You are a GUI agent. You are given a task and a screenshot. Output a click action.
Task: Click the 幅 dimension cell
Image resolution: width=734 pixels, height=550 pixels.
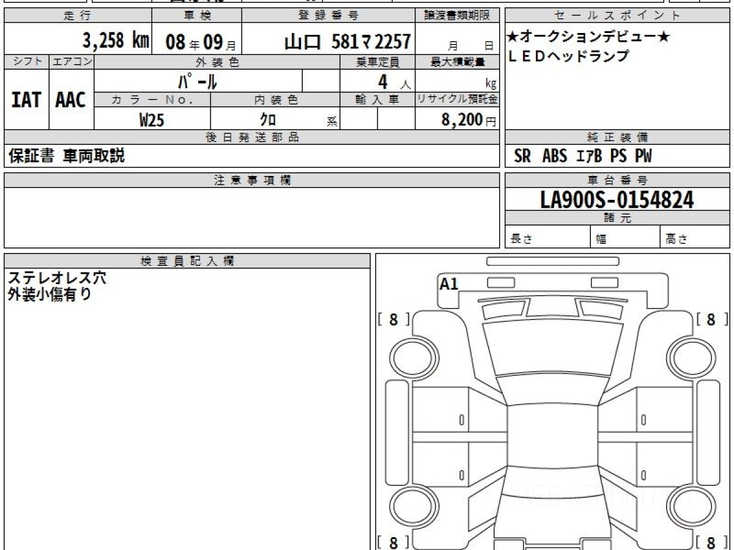coord(625,237)
